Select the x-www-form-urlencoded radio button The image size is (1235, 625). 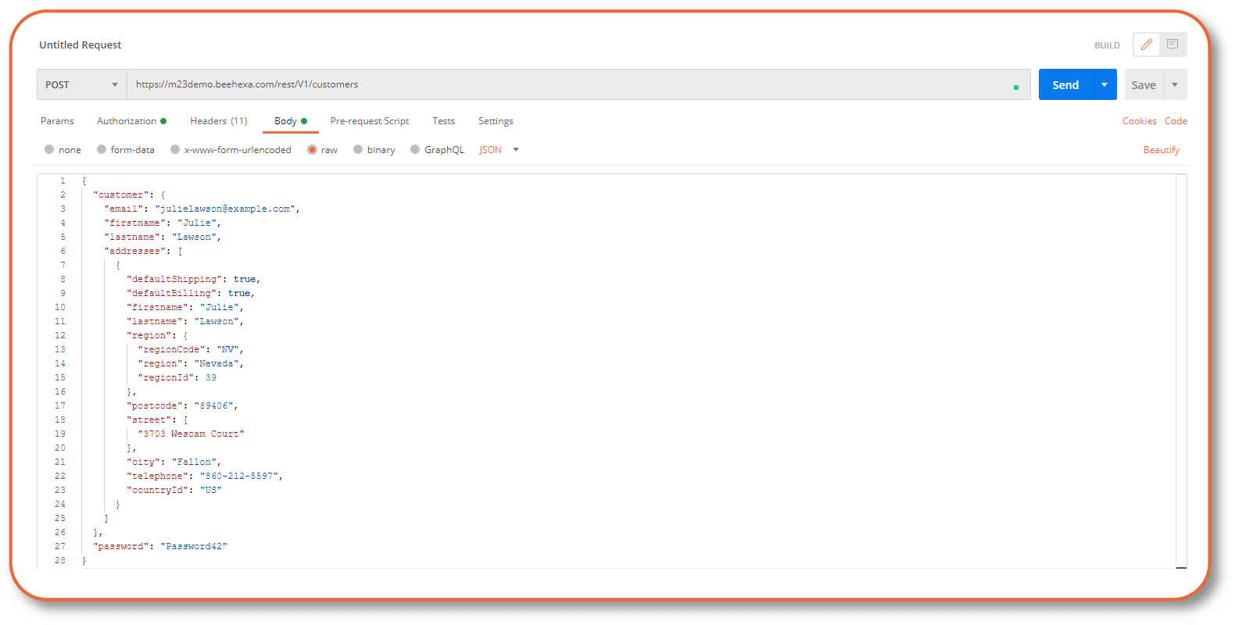coord(175,149)
